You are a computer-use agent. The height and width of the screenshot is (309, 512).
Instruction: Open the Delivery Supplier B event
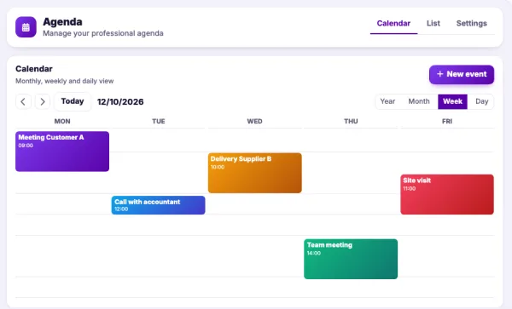254,173
